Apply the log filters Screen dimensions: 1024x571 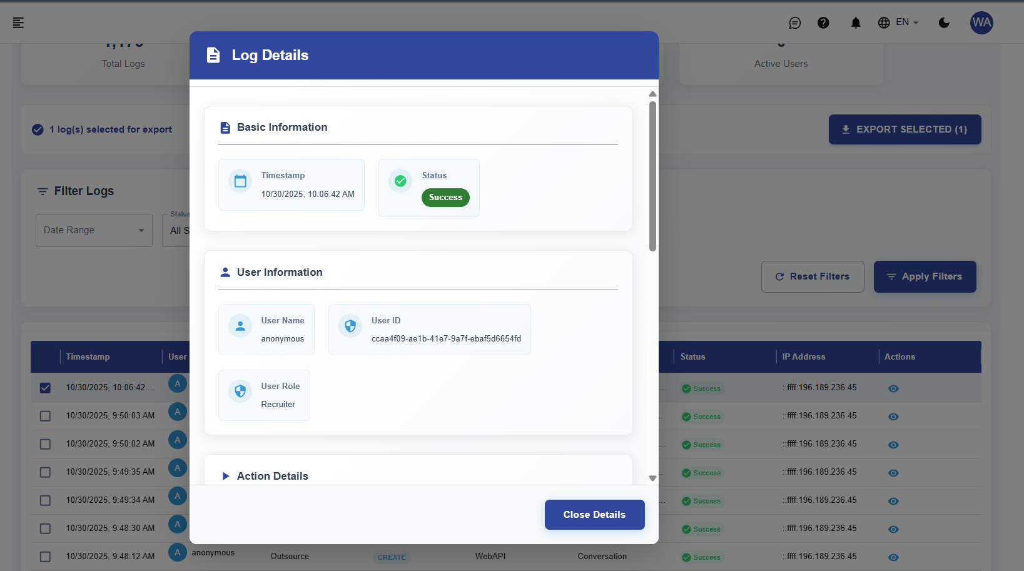tap(925, 276)
